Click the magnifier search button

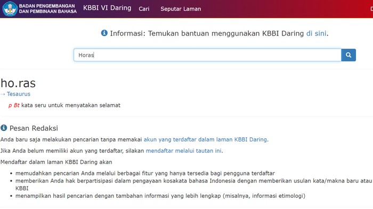coord(348,55)
